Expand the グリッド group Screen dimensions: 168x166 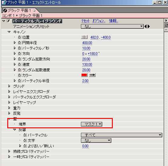[x=9, y=86]
